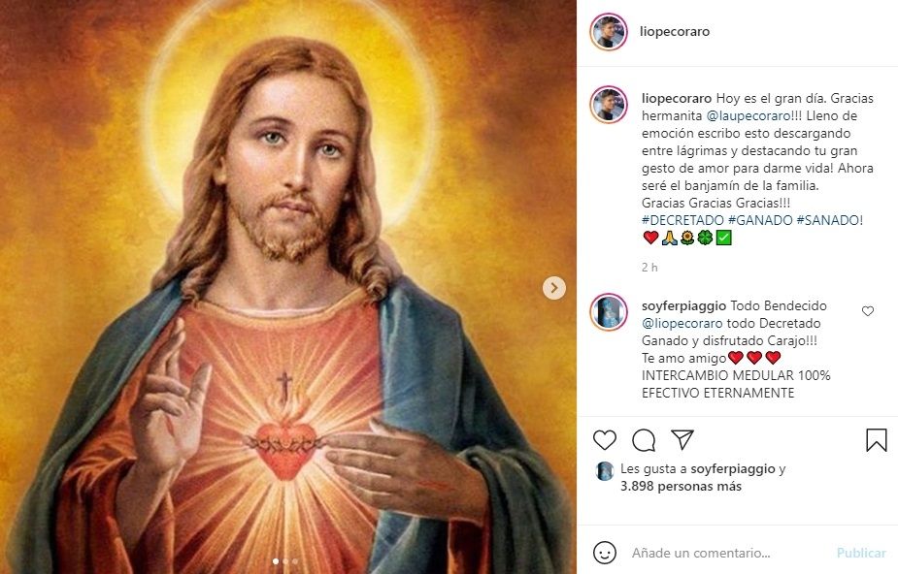Screen dimensions: 898x574
Task: Open liopecoraro username in post header
Action: 675,31
